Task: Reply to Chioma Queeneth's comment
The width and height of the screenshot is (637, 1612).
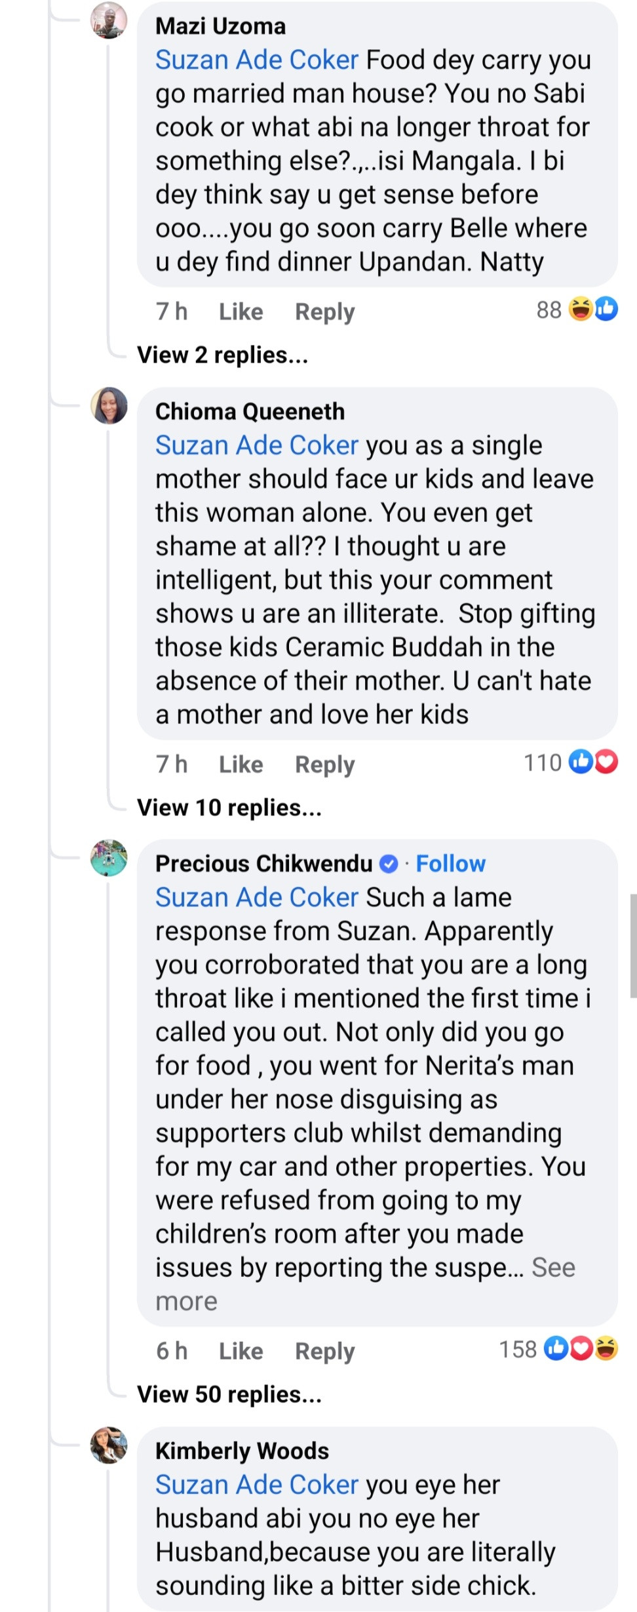Action: pos(324,765)
